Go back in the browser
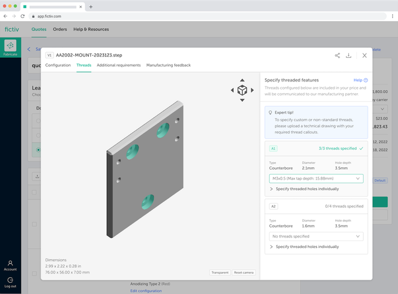 point(6,16)
